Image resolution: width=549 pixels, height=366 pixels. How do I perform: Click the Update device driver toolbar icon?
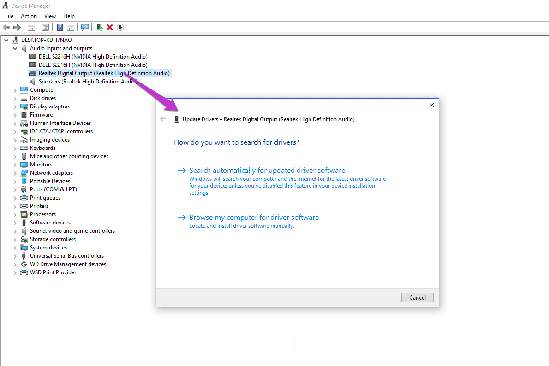(x=100, y=27)
